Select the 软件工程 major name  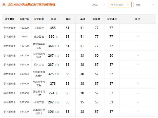pyautogui.click(x=39, y=65)
